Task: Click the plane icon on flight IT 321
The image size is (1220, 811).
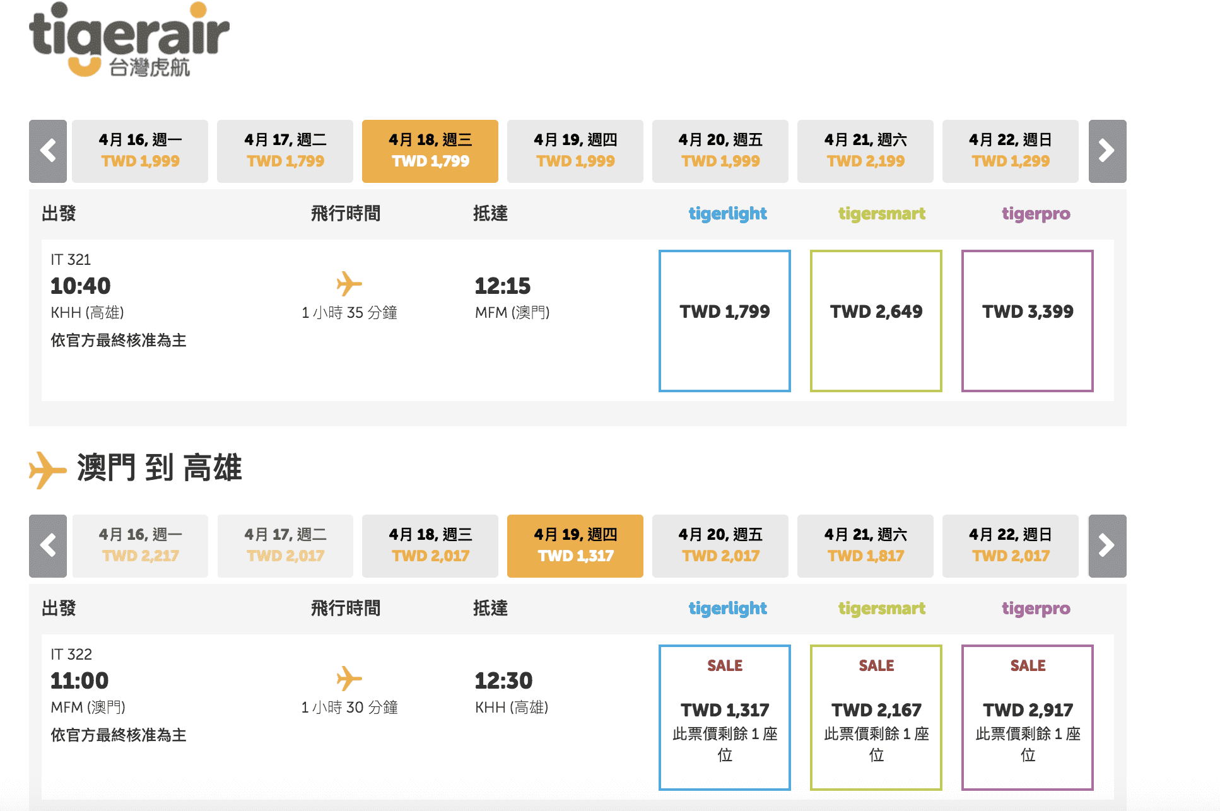Action: tap(349, 284)
